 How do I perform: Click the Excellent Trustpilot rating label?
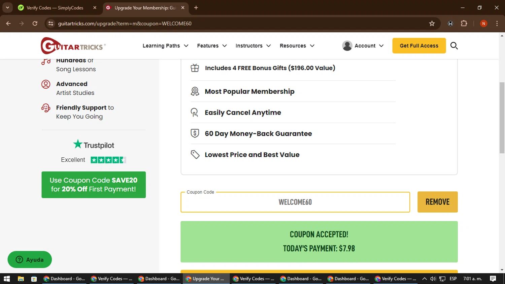[x=73, y=160]
